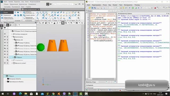The image size is (170, 96).
Task: Click the shaded display cube icon in viewport toolbar
Action: point(63,23)
